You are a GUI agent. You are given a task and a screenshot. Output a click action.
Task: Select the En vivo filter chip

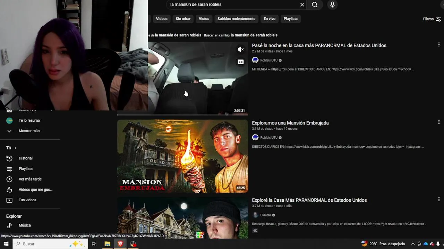(270, 19)
